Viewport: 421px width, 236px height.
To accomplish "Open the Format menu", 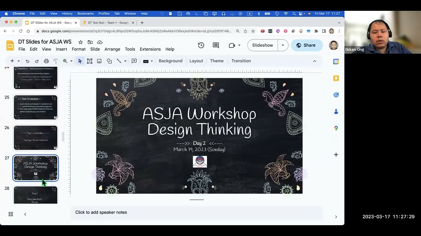I will [79, 49].
